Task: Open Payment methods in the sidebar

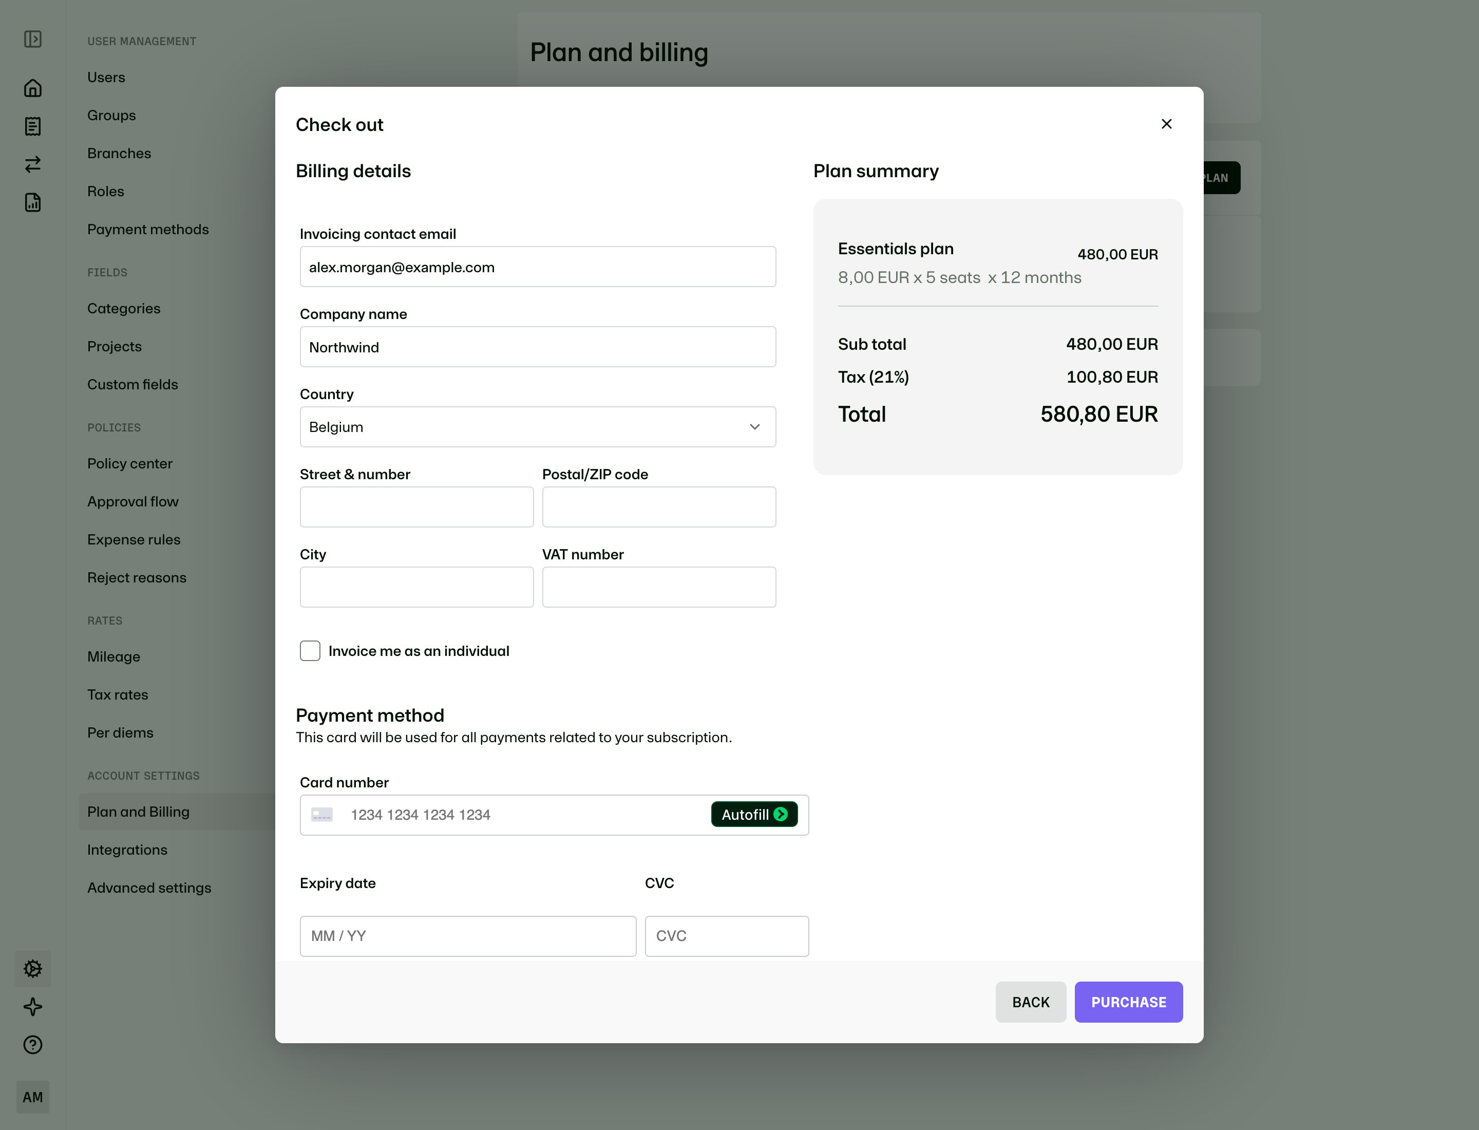Action: (148, 230)
